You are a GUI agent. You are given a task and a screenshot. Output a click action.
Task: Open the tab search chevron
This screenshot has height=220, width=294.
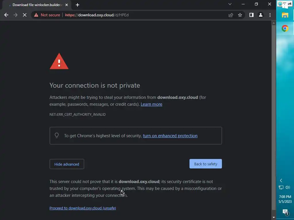[230, 4]
